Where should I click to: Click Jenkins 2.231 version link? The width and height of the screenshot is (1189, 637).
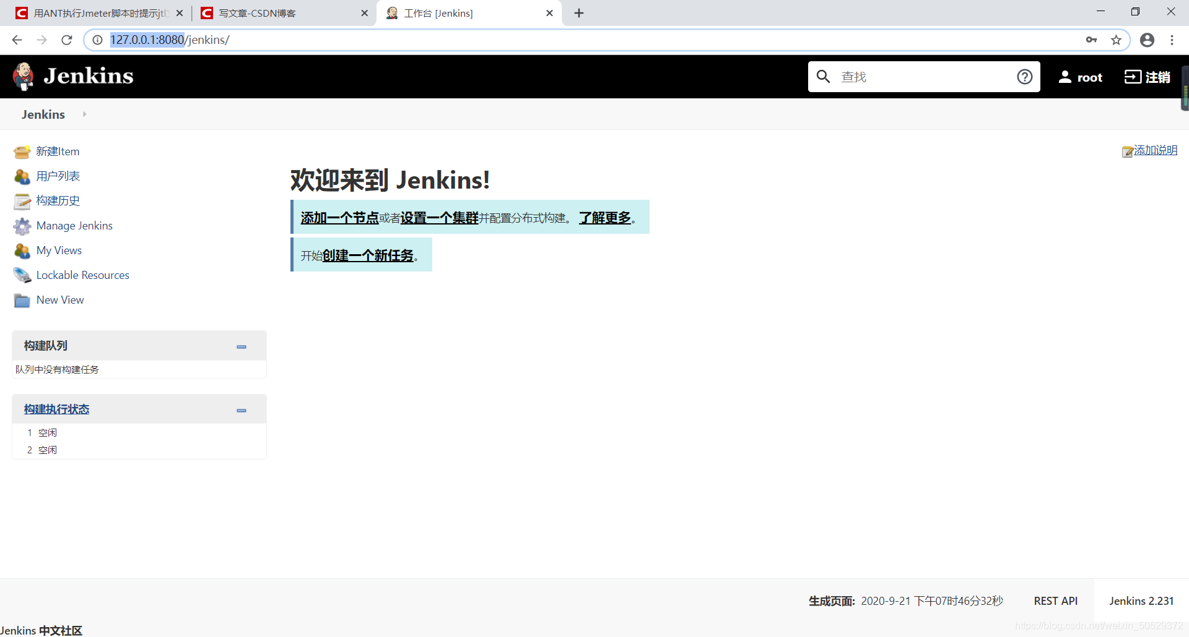(x=1141, y=601)
